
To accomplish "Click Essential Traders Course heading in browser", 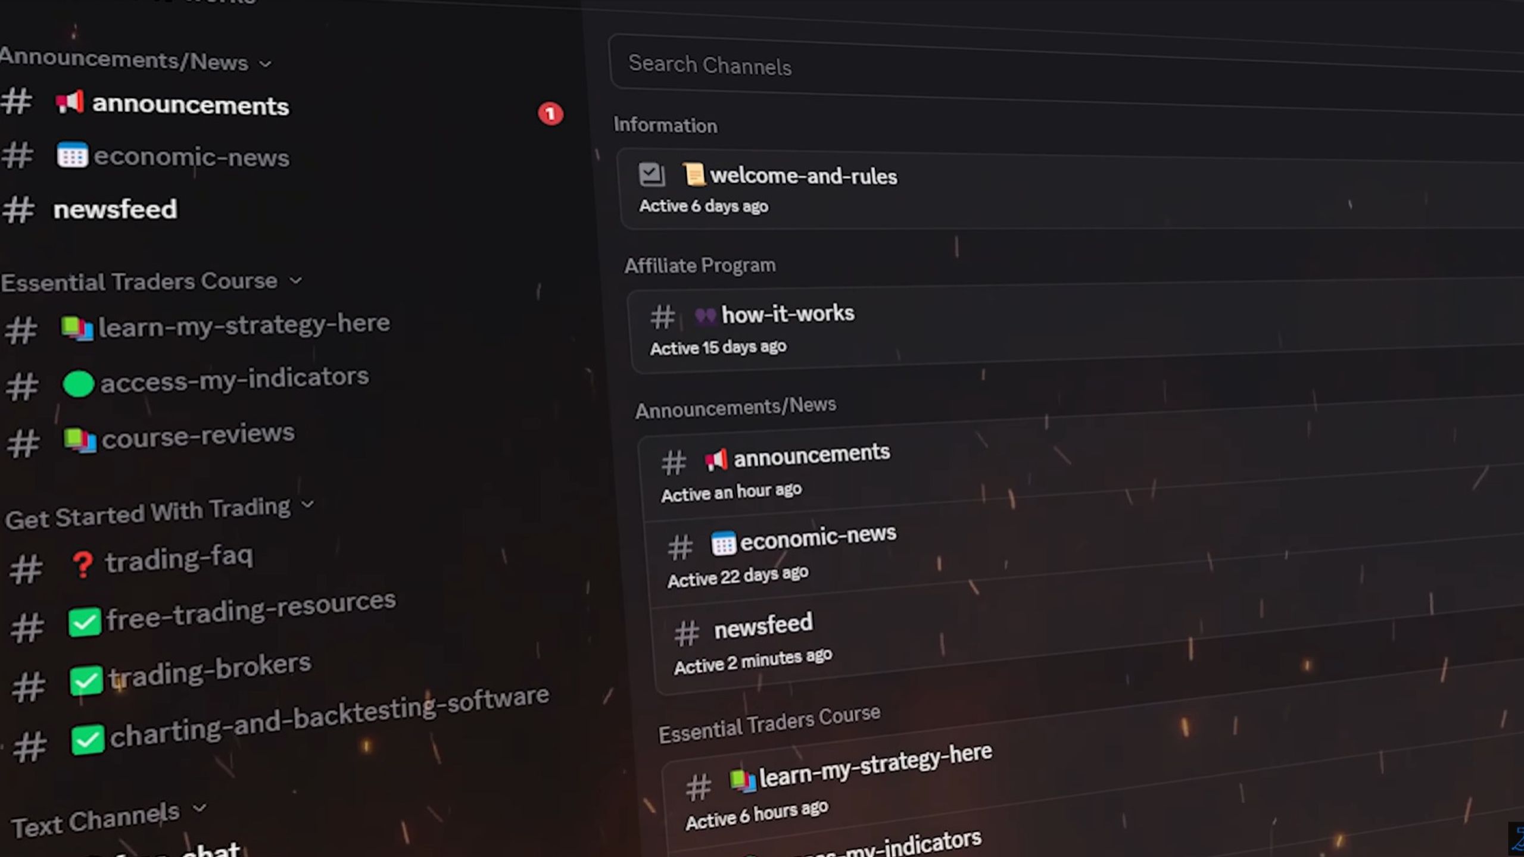I will (769, 724).
